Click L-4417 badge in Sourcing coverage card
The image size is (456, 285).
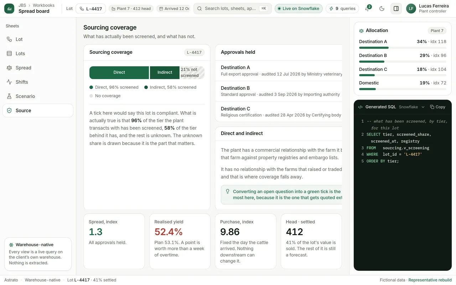click(x=194, y=52)
